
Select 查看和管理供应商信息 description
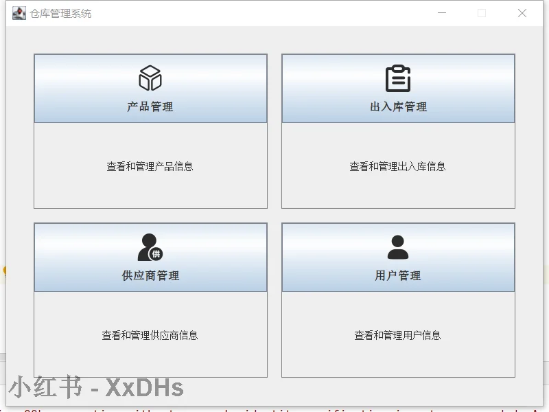tap(150, 334)
